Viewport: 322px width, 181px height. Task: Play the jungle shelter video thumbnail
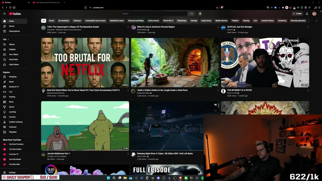175,62
